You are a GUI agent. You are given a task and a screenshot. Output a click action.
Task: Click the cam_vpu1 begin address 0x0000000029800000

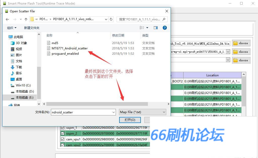tap(99, 139)
